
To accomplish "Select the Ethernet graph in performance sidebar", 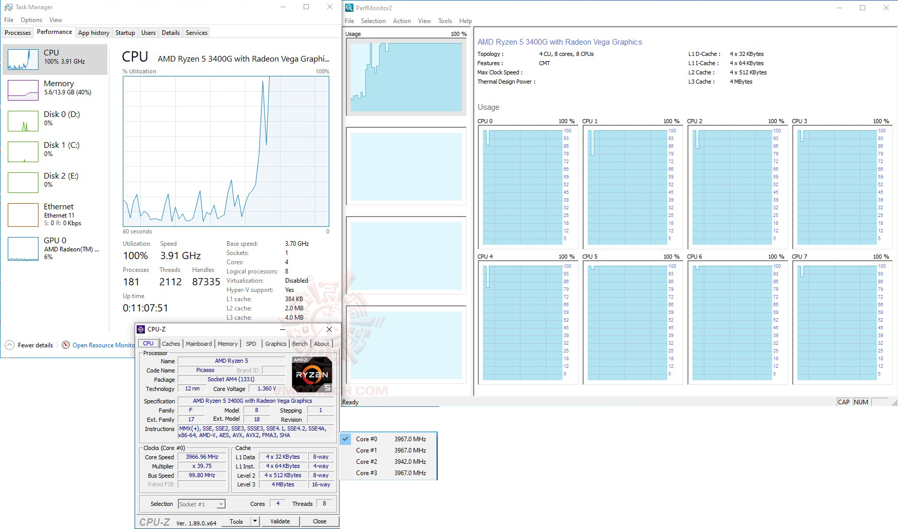I will click(23, 215).
